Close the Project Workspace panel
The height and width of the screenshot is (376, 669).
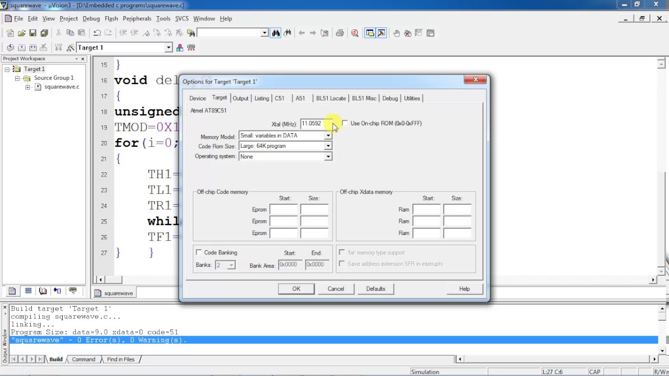pos(83,58)
